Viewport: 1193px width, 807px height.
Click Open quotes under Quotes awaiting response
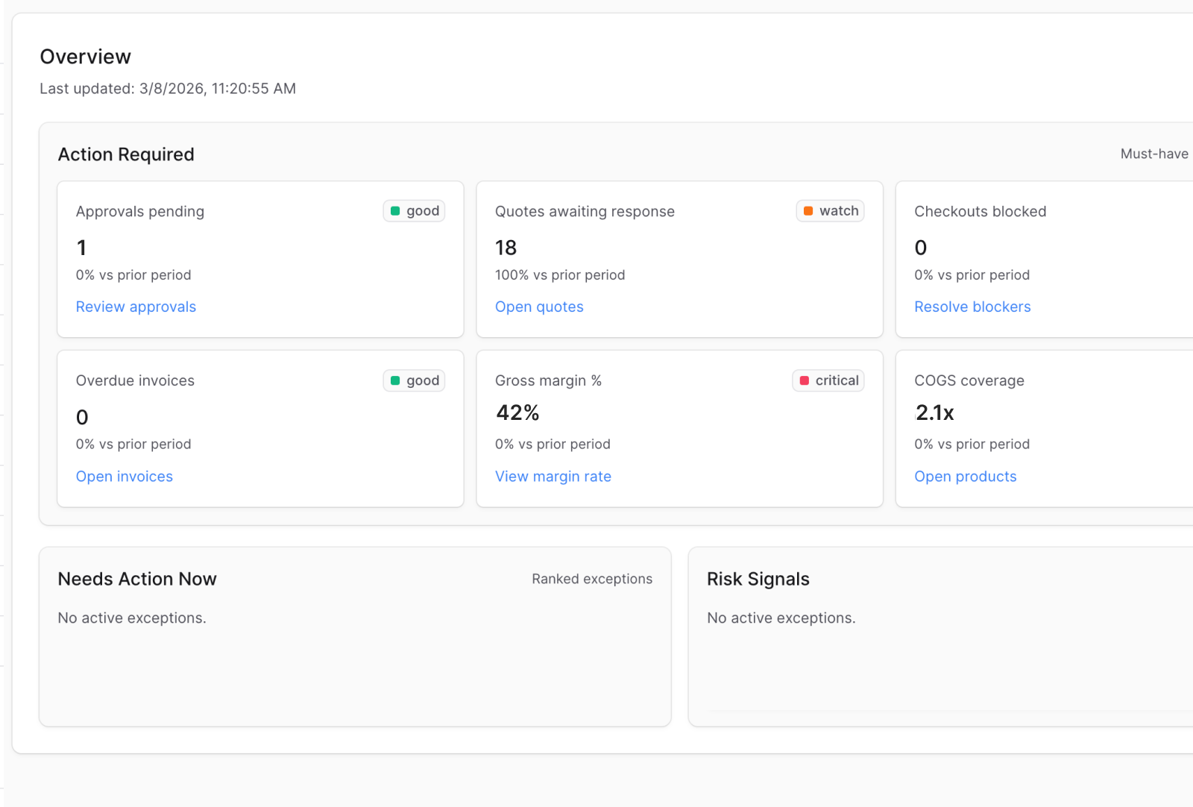[539, 307]
